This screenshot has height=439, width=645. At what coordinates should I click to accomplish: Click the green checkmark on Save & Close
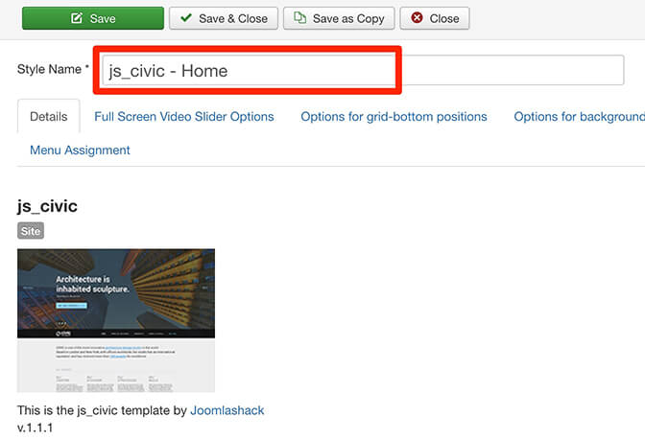(186, 17)
